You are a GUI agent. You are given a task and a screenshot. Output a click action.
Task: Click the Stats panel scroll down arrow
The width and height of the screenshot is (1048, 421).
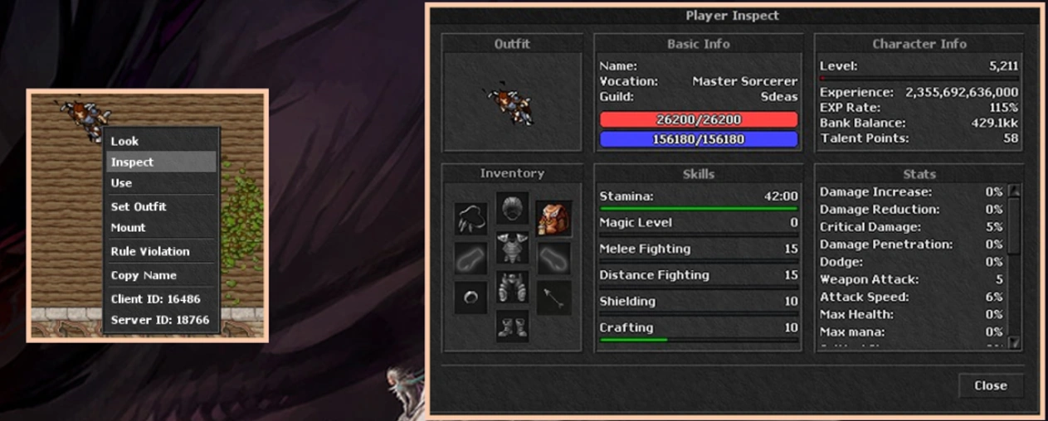pyautogui.click(x=1013, y=342)
